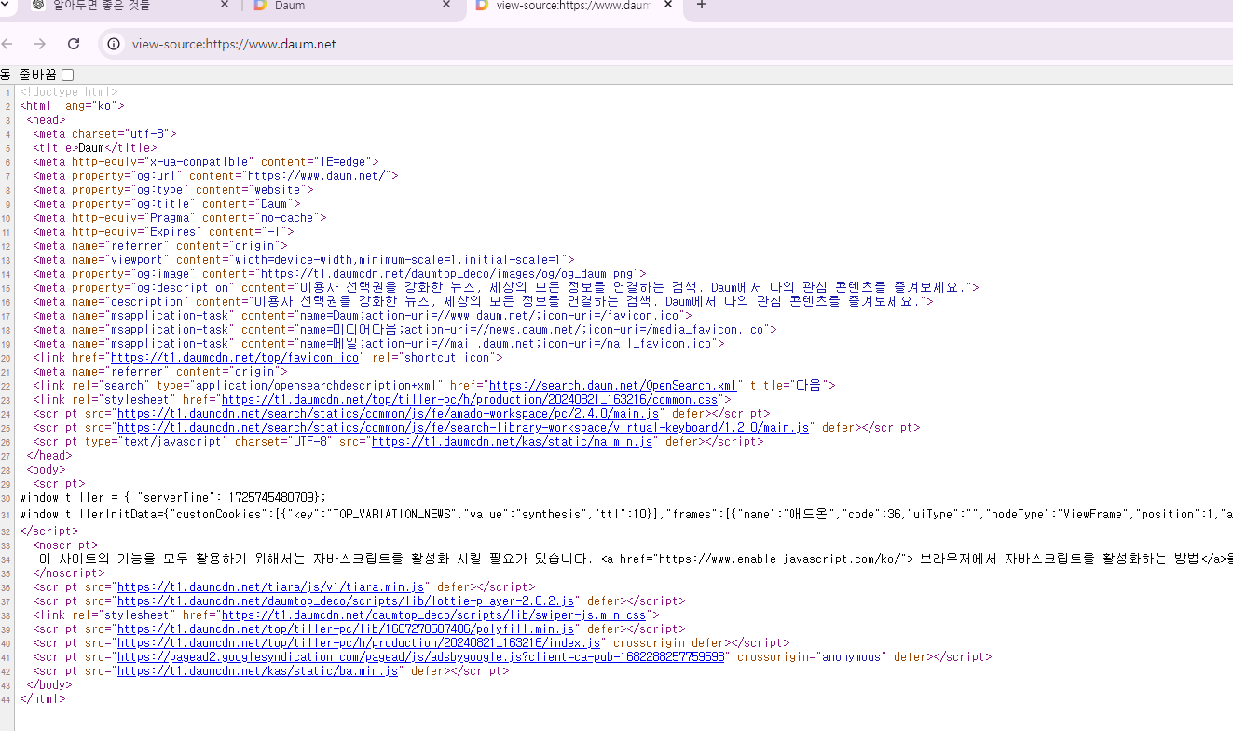1233x731 pixels.
Task: Click the 알아두면 좋은 것들 tab favicon
Action: point(38,5)
